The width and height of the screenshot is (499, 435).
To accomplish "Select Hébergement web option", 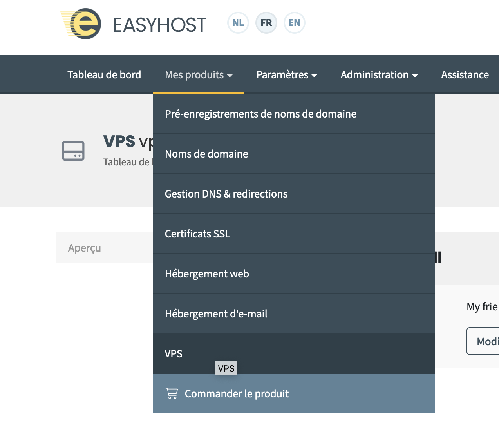I will [207, 274].
